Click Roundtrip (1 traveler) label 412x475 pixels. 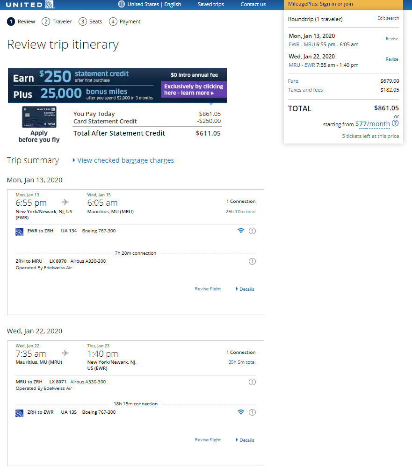click(x=315, y=19)
